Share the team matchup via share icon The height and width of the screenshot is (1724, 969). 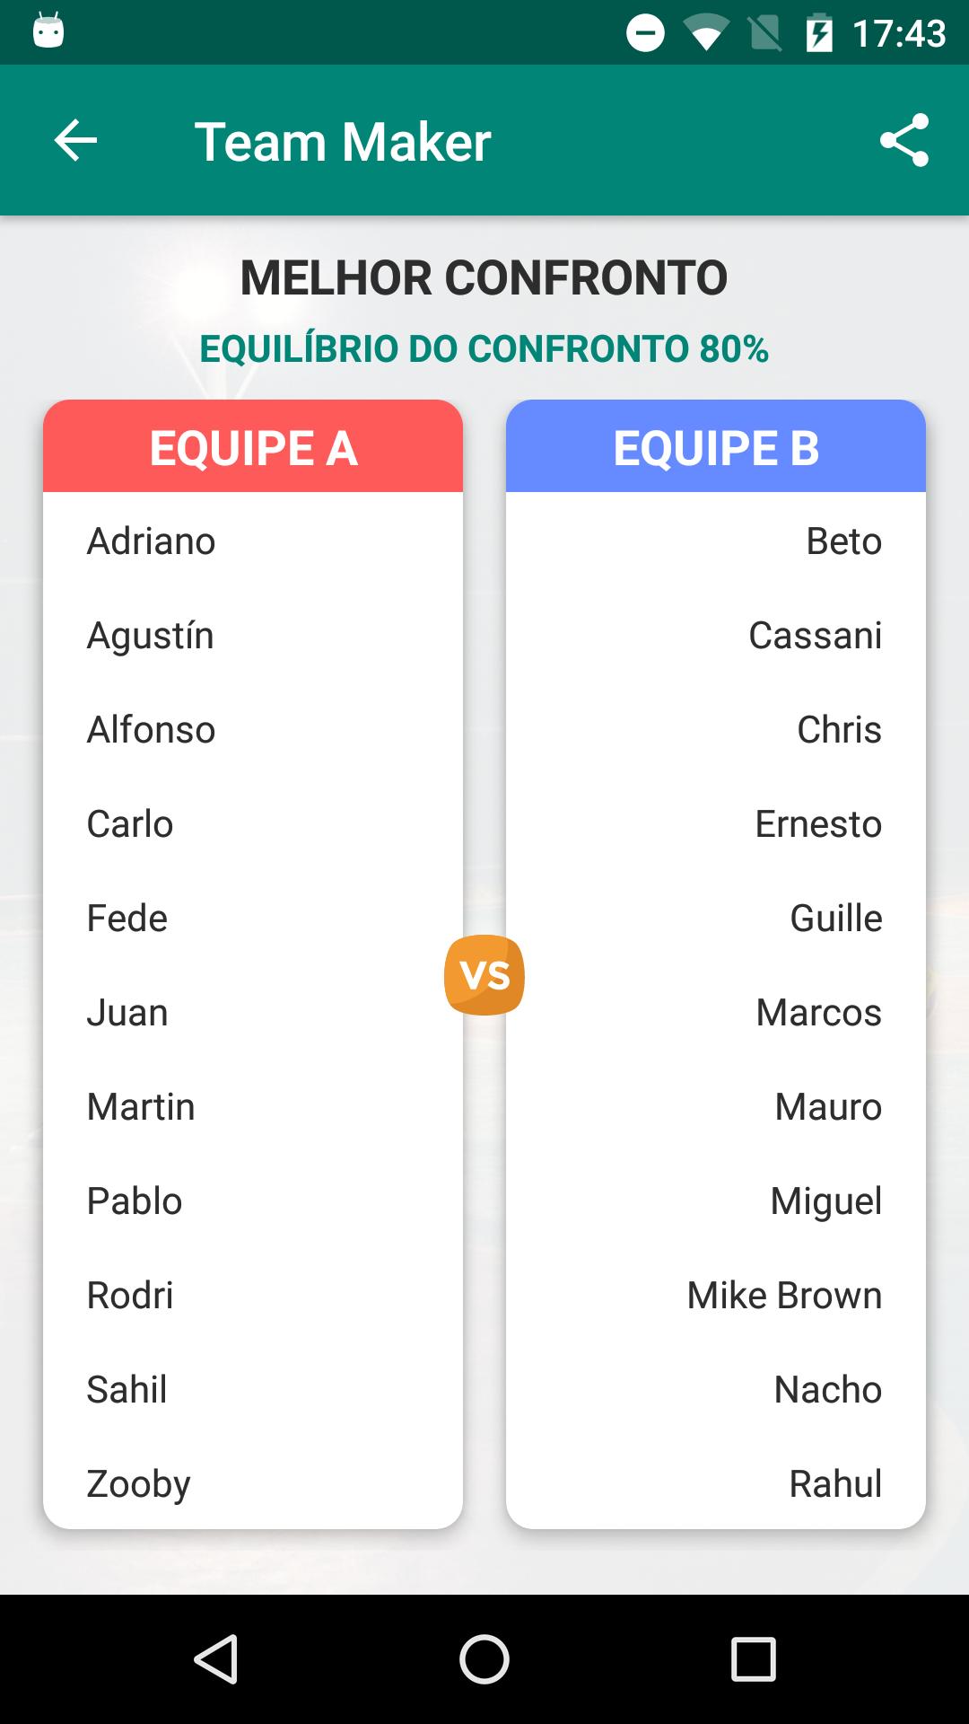click(904, 140)
